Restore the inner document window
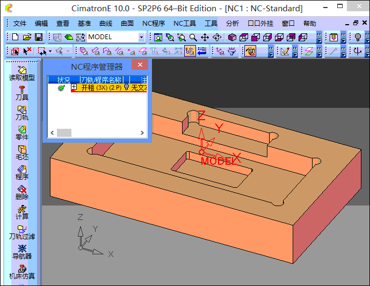This screenshot has width=370, height=286. click(356, 23)
